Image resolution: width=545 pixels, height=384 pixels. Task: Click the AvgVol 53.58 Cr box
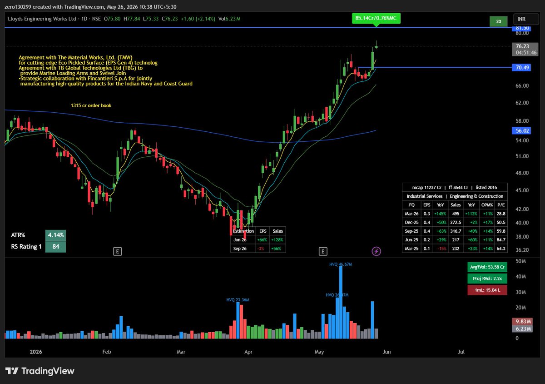487,267
